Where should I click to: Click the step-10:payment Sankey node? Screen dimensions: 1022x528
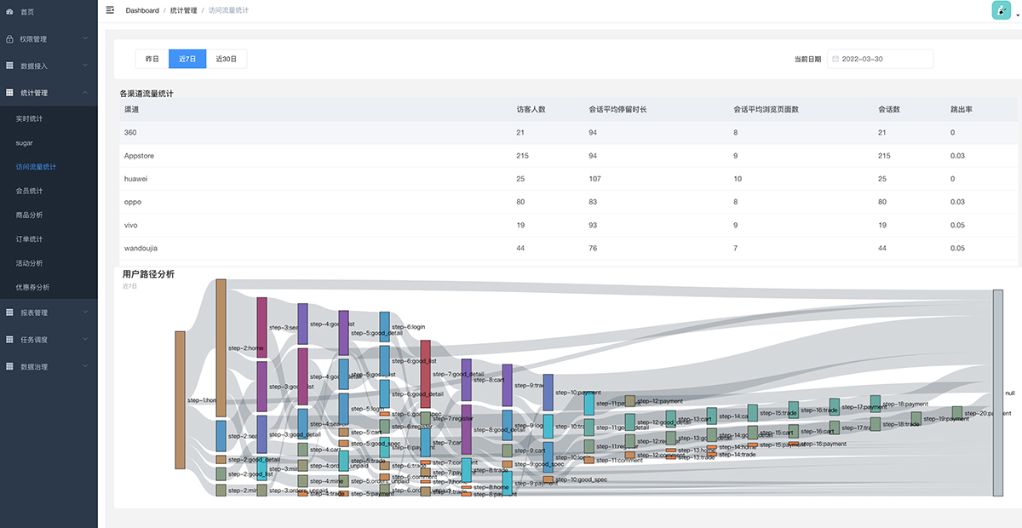(548, 392)
